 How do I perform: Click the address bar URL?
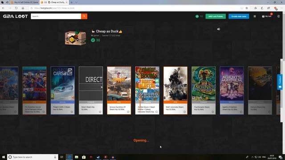[x=54, y=8]
